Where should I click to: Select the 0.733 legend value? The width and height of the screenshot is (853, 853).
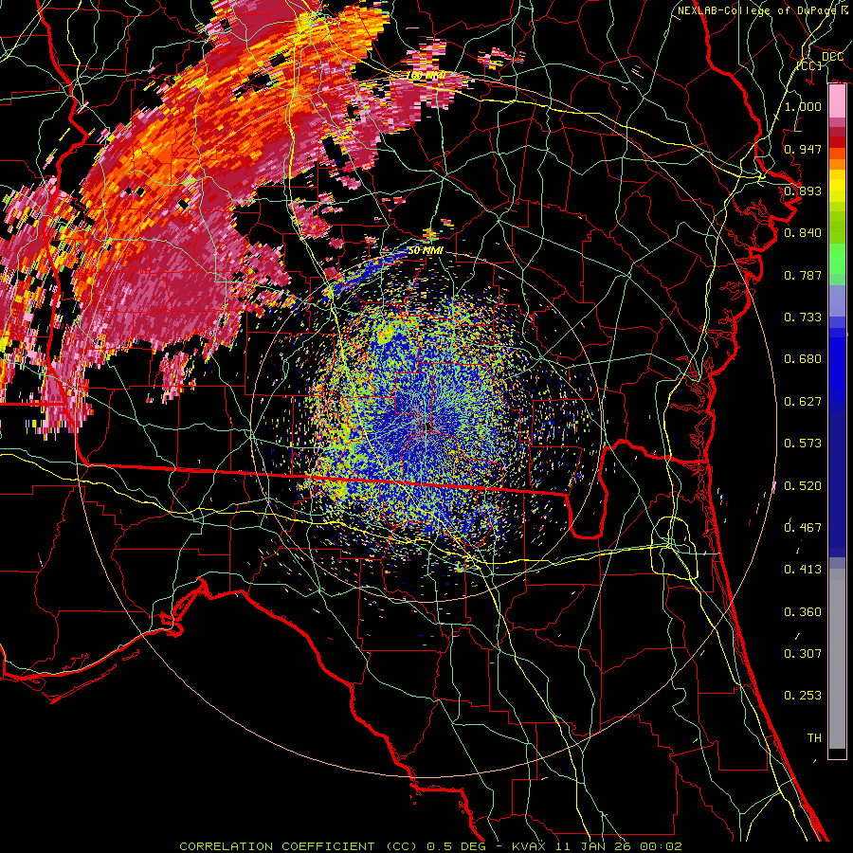pos(803,318)
